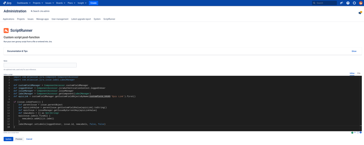Image resolution: width=364 pixels, height=145 pixels.
Task: Click the Cancel link
Action: (x=29, y=139)
